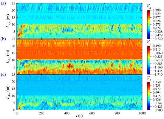Image resolution: width=164 pixels, height=119 pixels.
Task: Click the blue (a) panel label
Action: pos(3,4)
